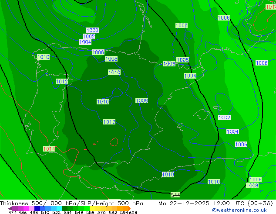Image resolution: width=276 pixels, height=214 pixels.
Task: Click the 1008 label directly beneath a 1006 label
Action: (252, 186)
